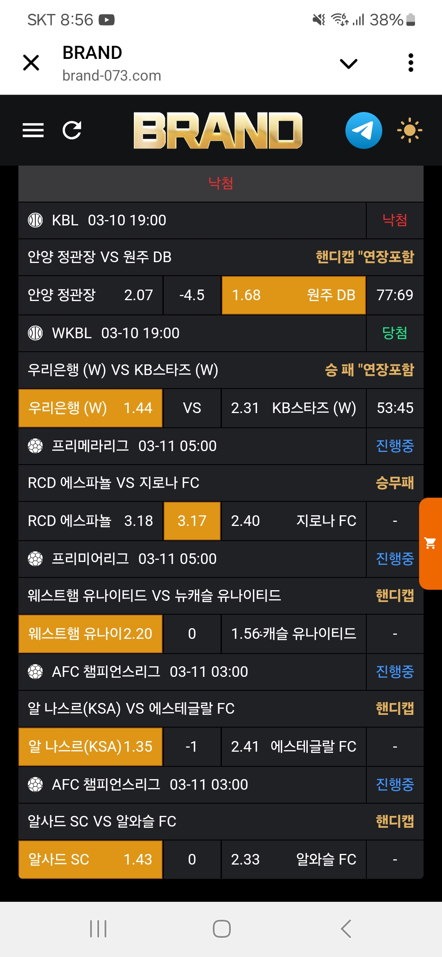Click the brand-073.com address text
Viewport: 442px width, 957px height.
[x=112, y=76]
